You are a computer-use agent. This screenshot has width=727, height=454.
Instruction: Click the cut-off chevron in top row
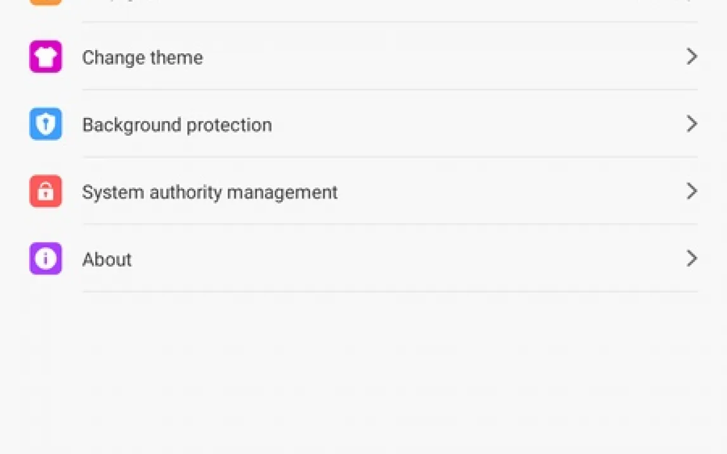tap(691, 1)
